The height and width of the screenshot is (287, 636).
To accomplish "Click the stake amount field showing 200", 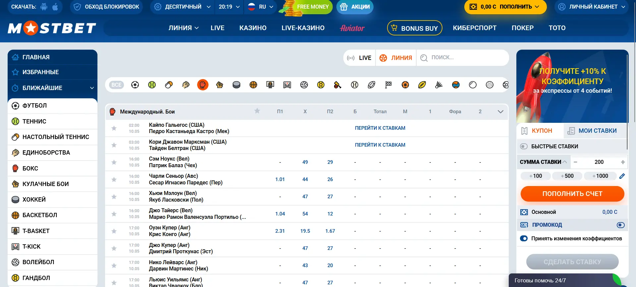I will (599, 162).
